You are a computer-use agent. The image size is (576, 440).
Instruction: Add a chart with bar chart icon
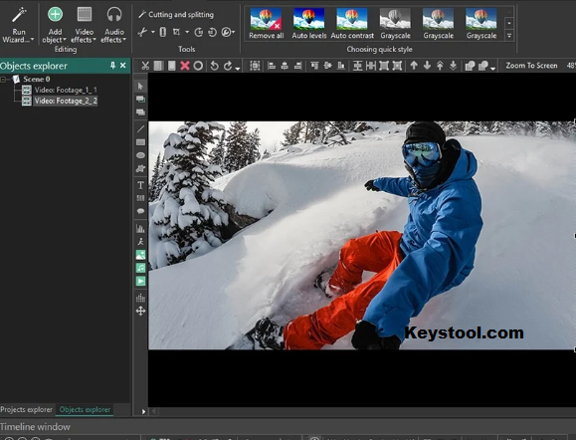(140, 228)
